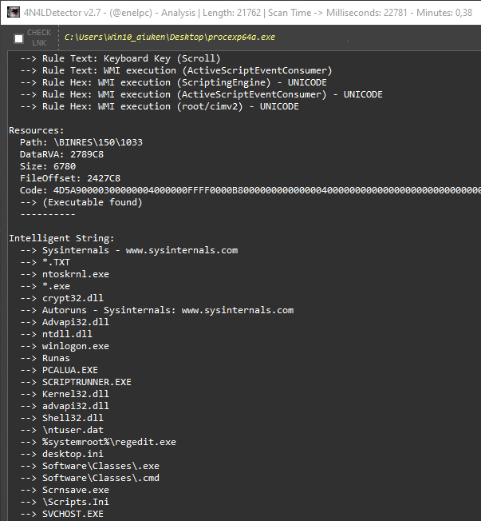Click the FileOffset: 2427C8 line
This screenshot has width=481, height=521.
69,178
